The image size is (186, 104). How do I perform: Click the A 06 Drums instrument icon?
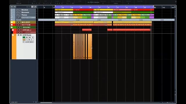[13, 35]
